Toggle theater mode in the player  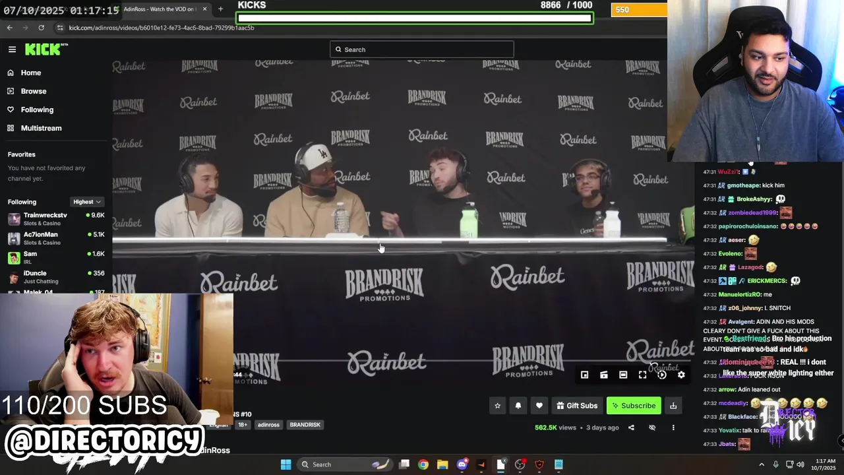pyautogui.click(x=623, y=375)
